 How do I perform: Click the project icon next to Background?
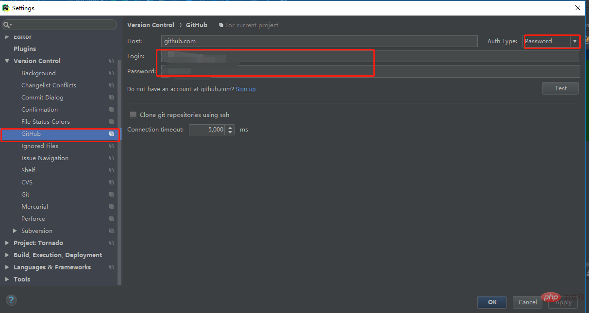(x=111, y=73)
